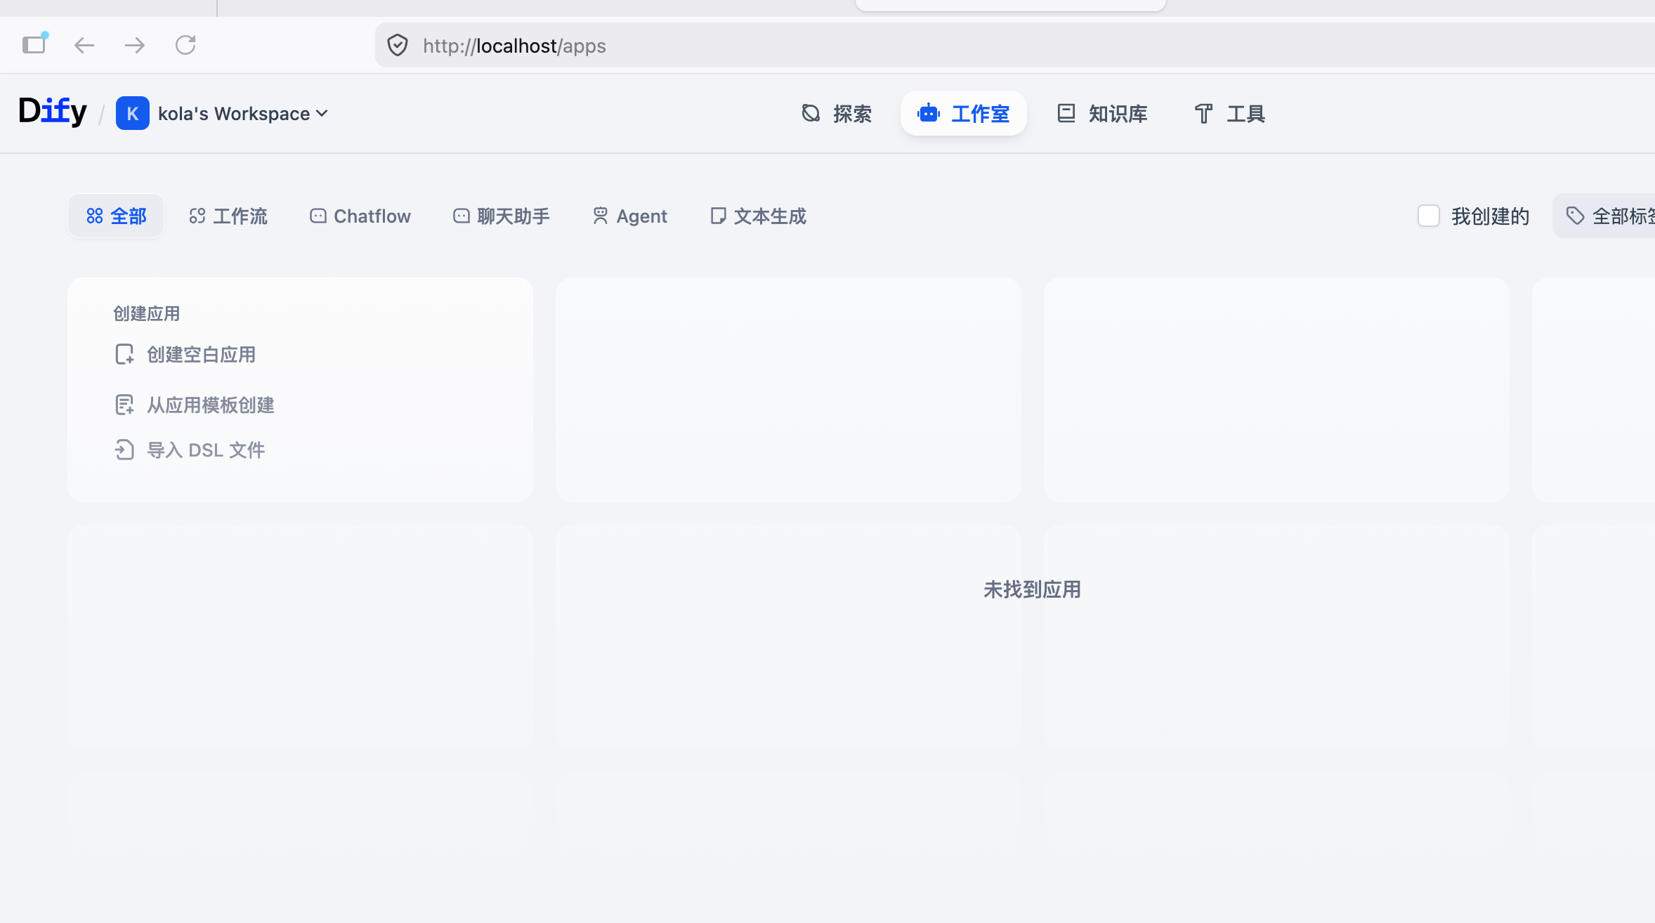Viewport: 1655px width, 923px height.
Task: Click the Dify logo
Action: click(53, 112)
